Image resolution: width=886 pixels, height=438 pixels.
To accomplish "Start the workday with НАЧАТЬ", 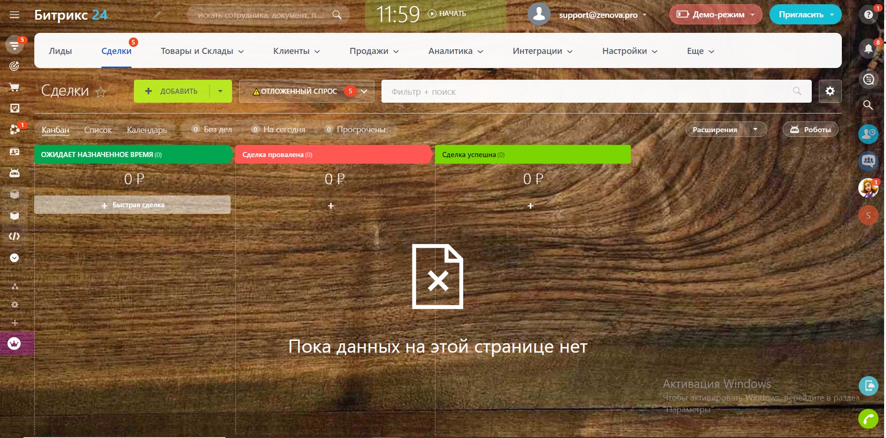I will [x=447, y=14].
